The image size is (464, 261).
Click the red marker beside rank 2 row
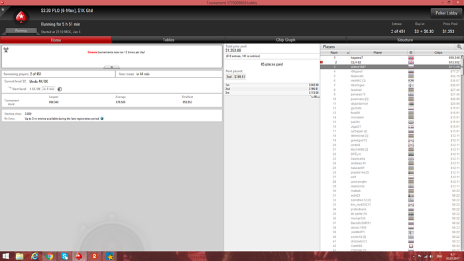click(321, 62)
